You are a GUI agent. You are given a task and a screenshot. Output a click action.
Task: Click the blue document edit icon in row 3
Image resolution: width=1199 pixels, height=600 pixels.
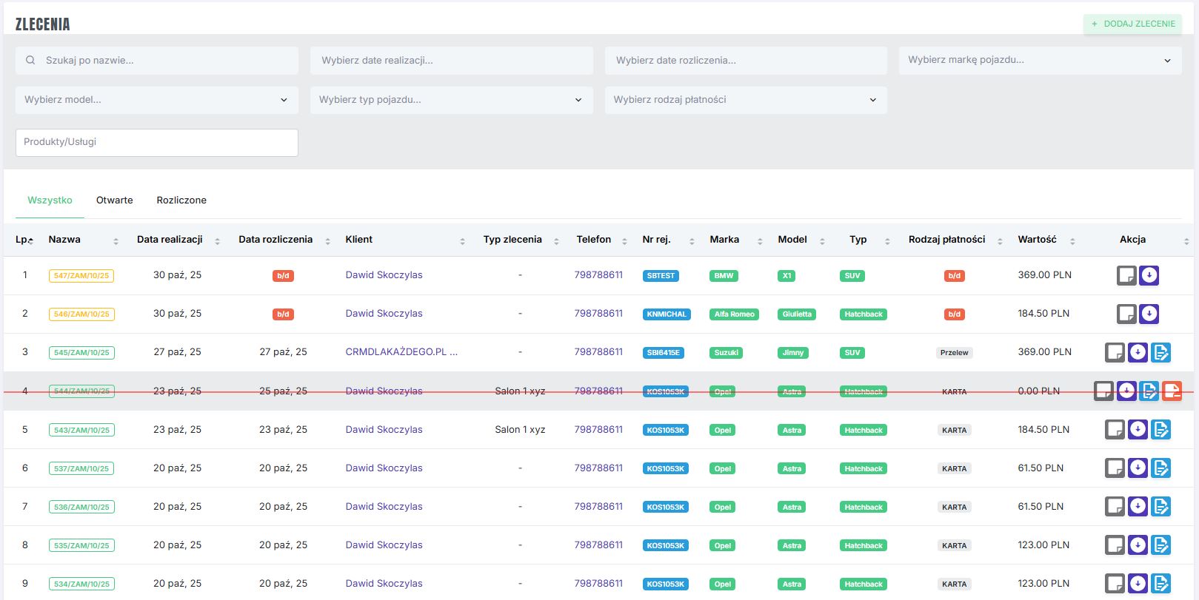(1160, 352)
